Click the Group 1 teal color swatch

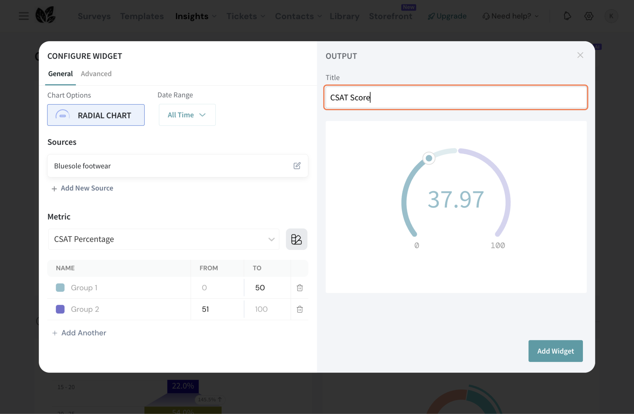pyautogui.click(x=60, y=288)
